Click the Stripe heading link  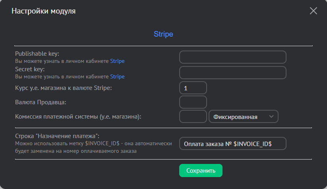click(x=163, y=34)
